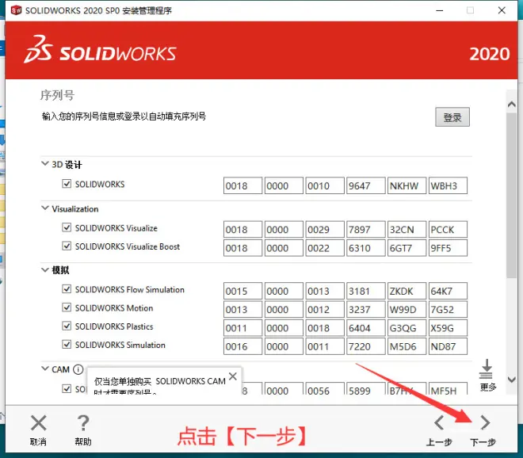Click Plastics serial field containing G3QG
This screenshot has width=523, height=458.
pyautogui.click(x=407, y=328)
